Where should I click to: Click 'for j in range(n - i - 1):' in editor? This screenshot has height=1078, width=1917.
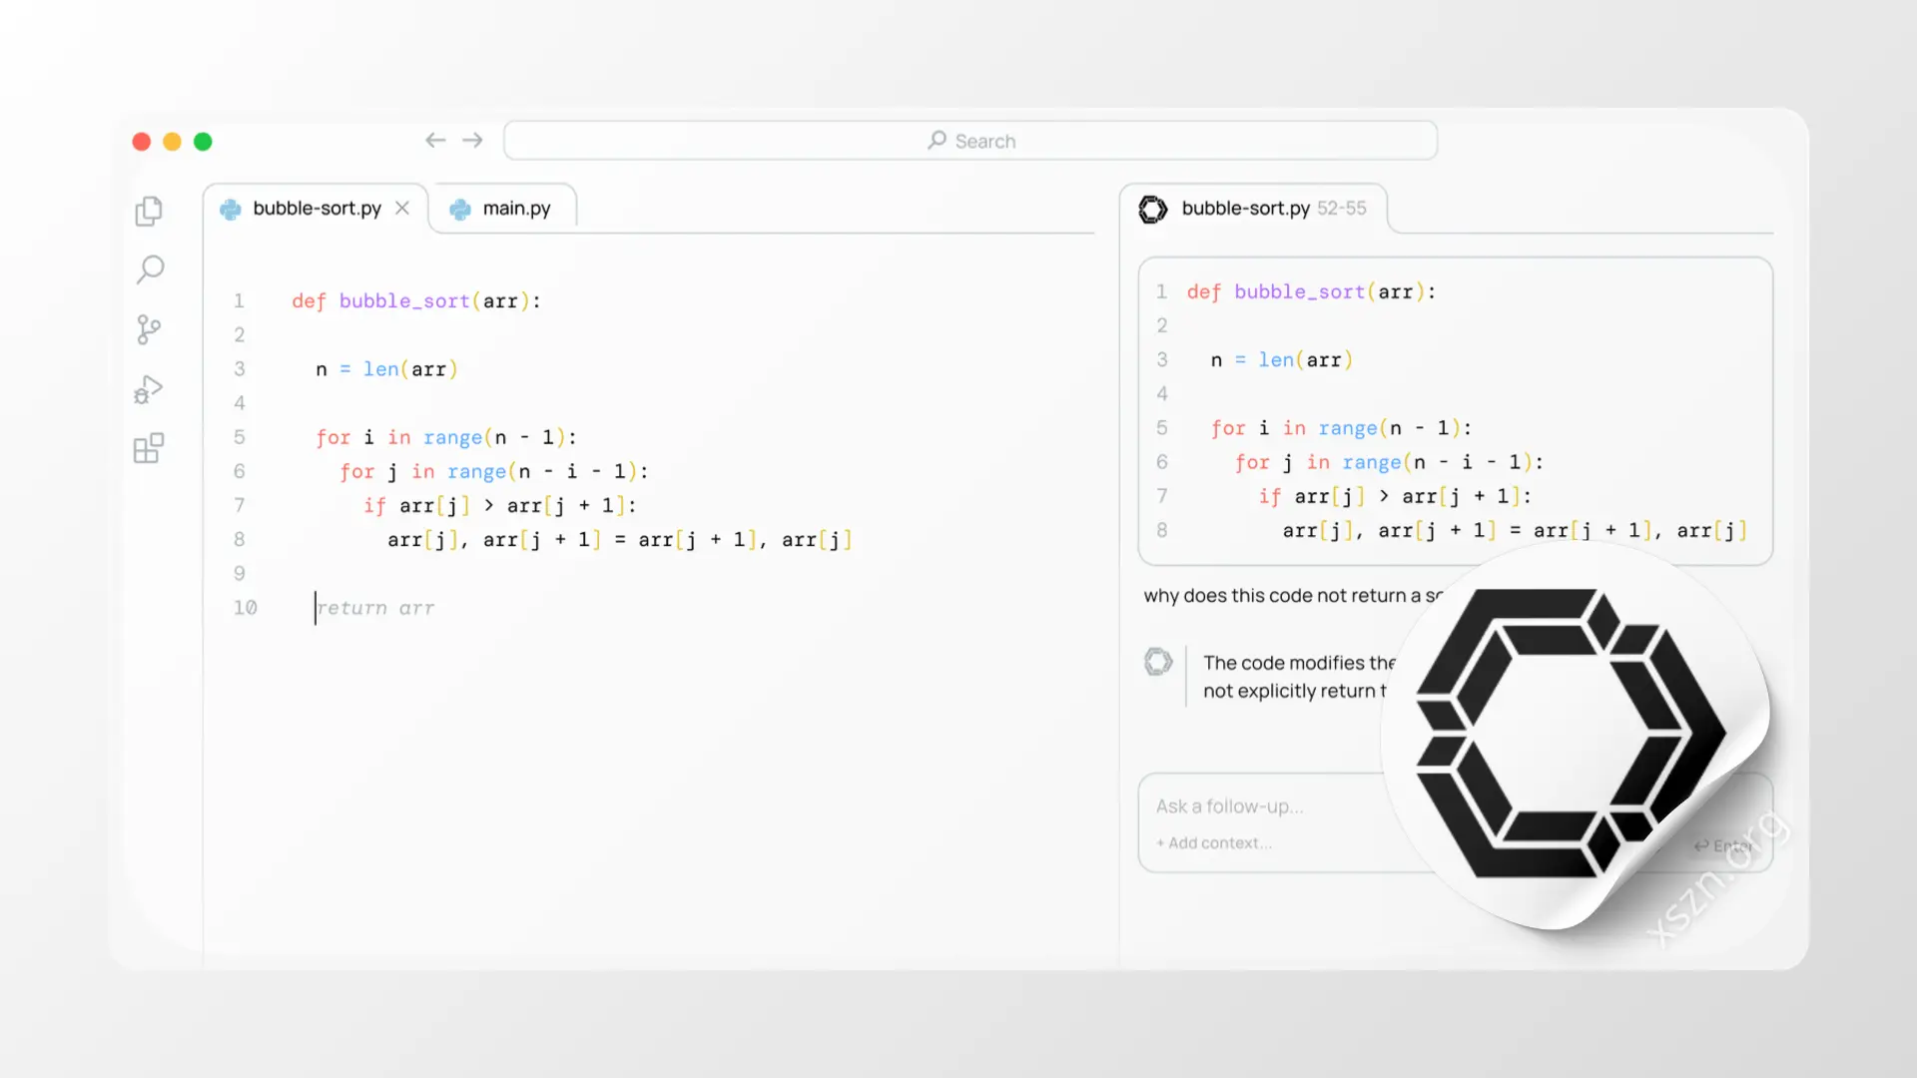click(x=494, y=471)
